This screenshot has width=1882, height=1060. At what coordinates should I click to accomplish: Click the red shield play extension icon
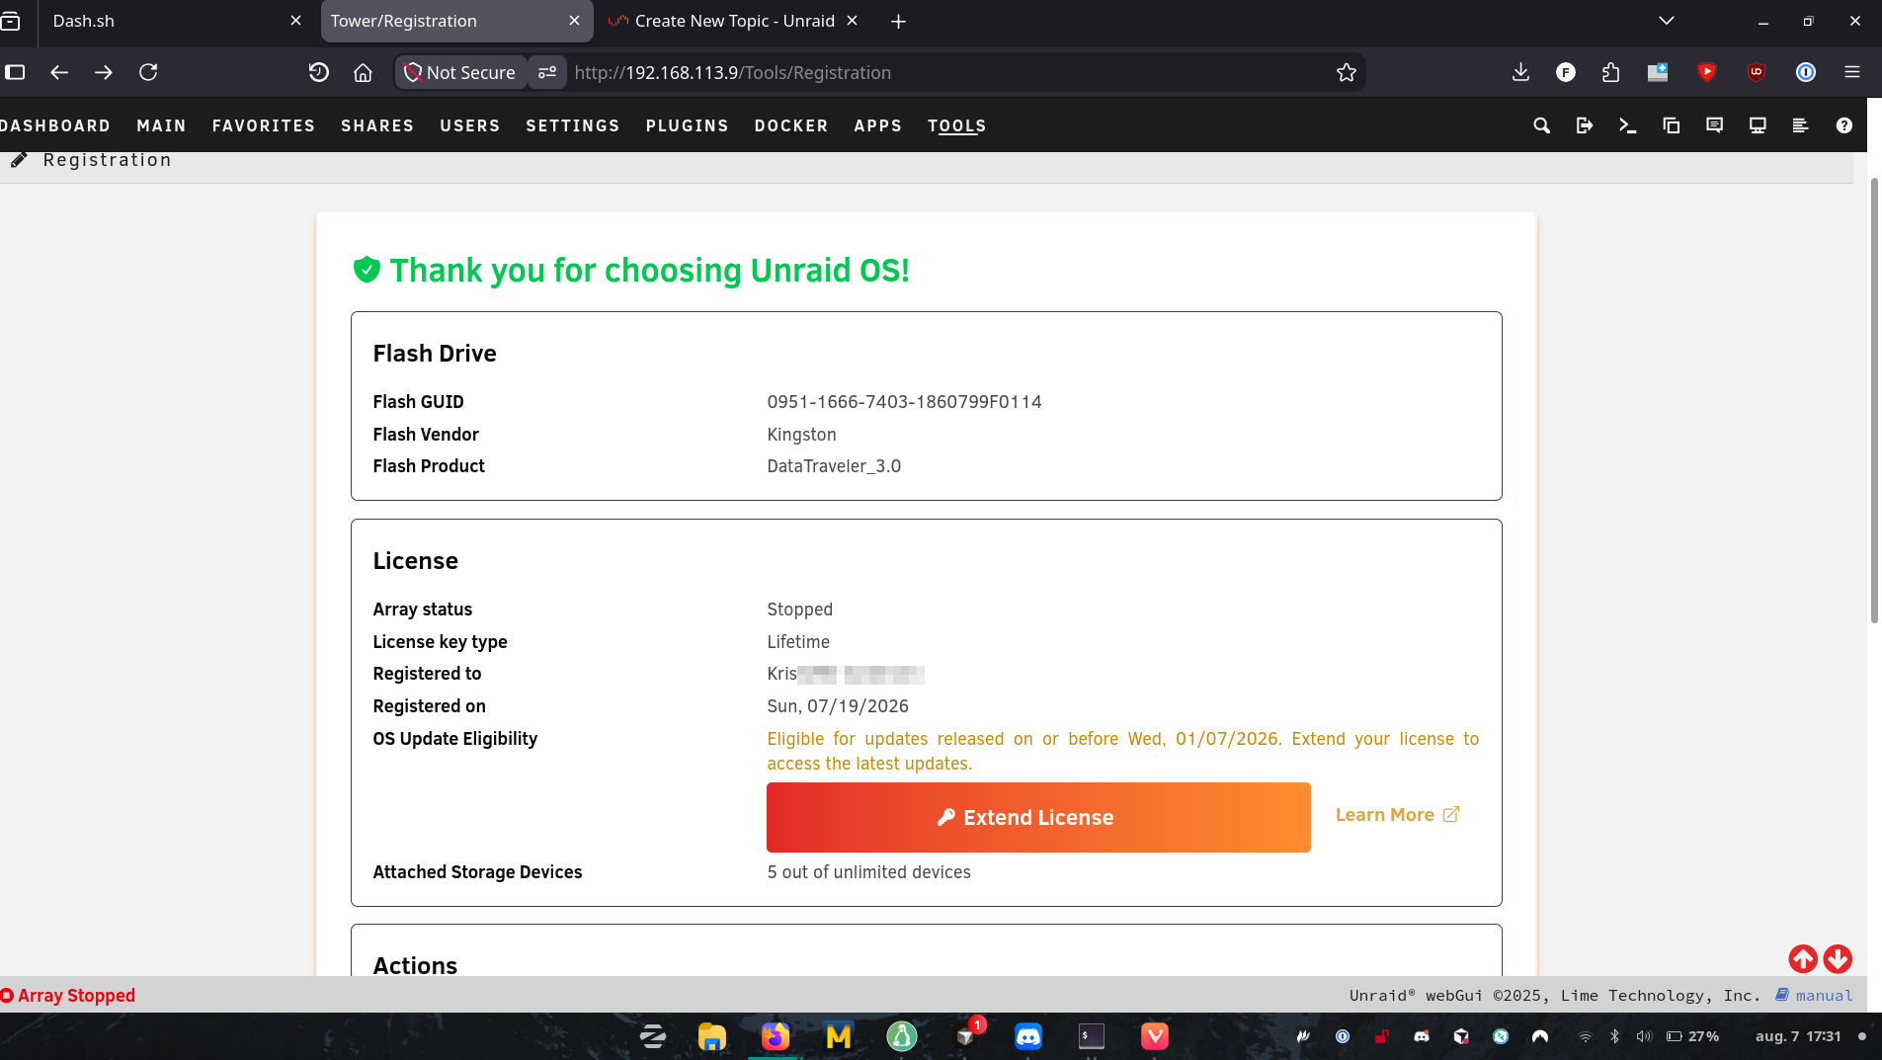1707,72
